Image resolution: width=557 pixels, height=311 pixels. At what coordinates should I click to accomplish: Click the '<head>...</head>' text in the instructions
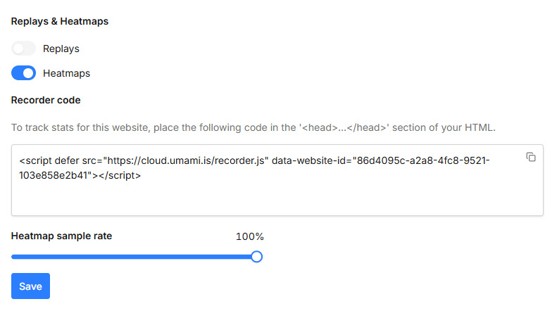click(344, 127)
